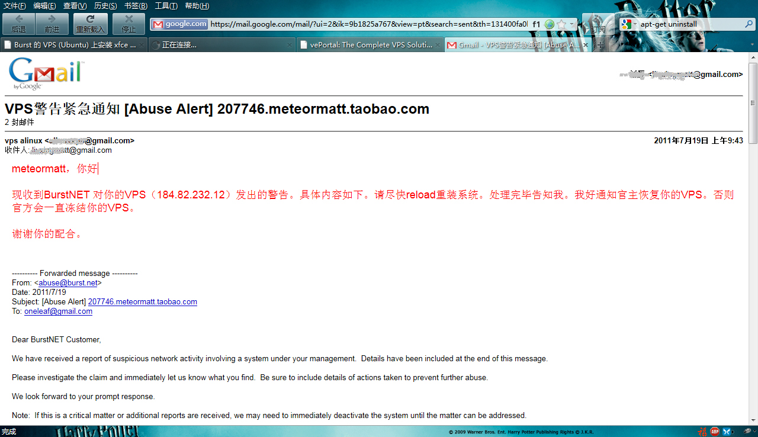Click the 'Dear BurstNET Customer,' line
The height and width of the screenshot is (437, 758).
(x=56, y=340)
